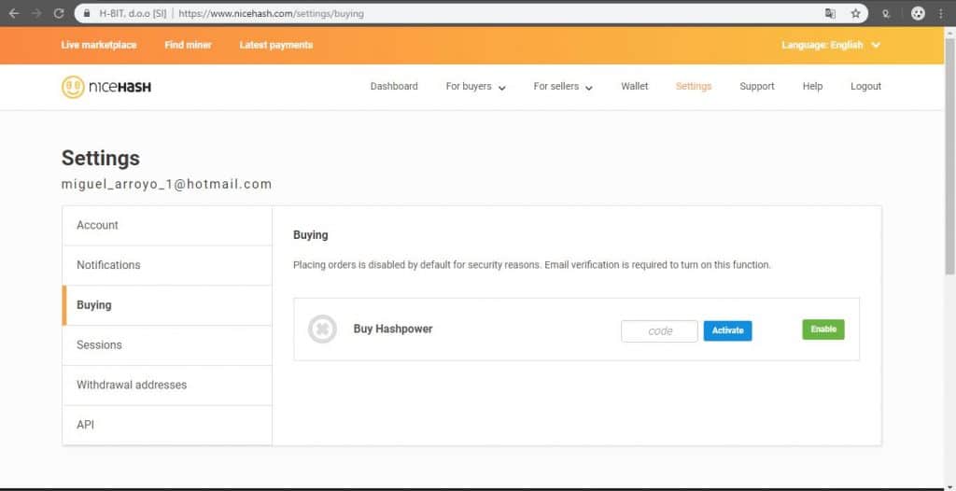Viewport: 956px width, 491px height.
Task: Go to Dashboard
Action: click(x=394, y=86)
